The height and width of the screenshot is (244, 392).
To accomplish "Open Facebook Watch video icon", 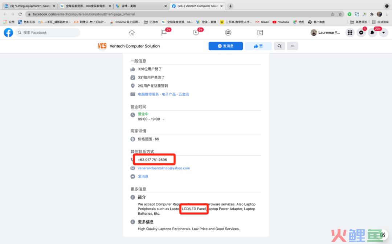I will (196, 32).
